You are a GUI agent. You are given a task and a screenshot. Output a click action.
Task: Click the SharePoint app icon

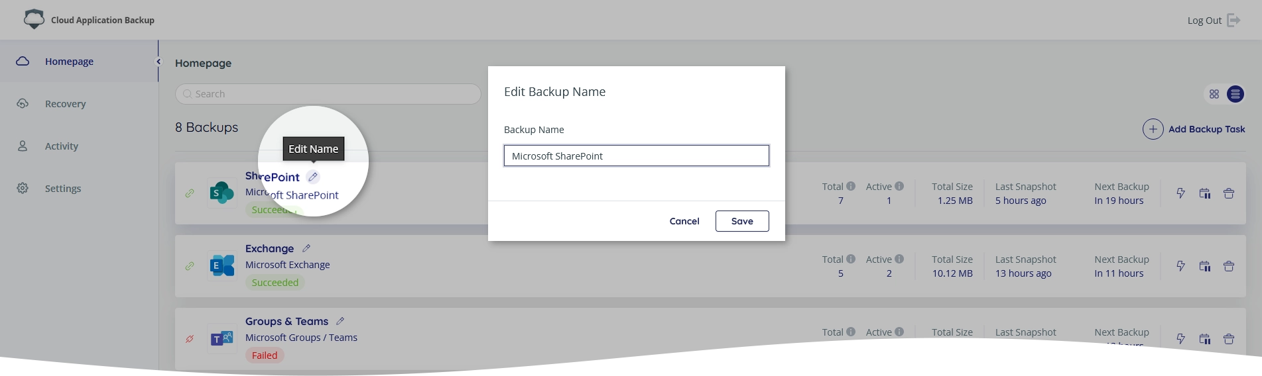click(221, 193)
